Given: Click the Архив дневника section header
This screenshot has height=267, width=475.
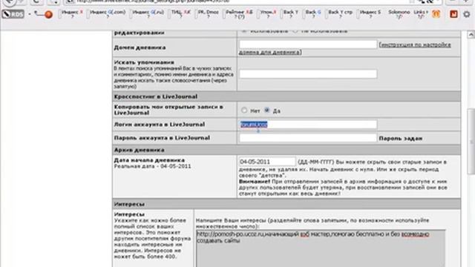Looking at the screenshot, I should point(286,150).
